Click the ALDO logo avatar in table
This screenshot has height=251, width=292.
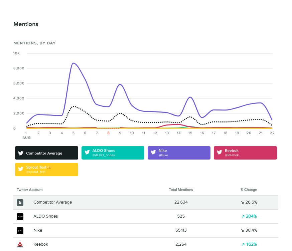20,217
